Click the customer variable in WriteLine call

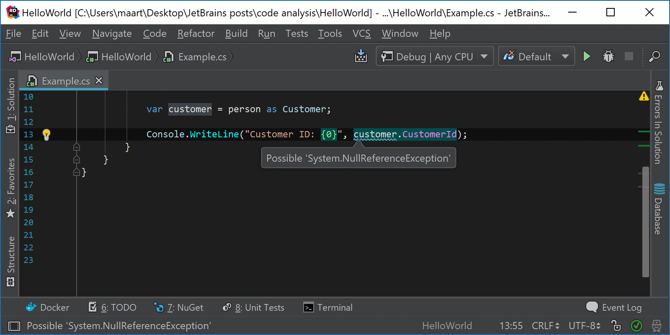[x=375, y=134]
